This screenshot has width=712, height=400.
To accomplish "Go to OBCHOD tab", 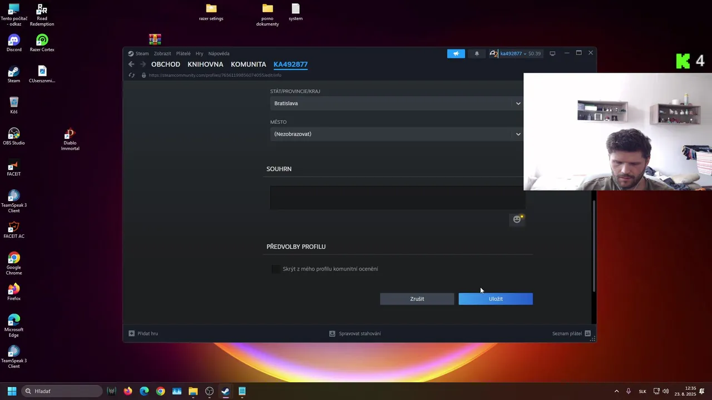I will pyautogui.click(x=166, y=64).
